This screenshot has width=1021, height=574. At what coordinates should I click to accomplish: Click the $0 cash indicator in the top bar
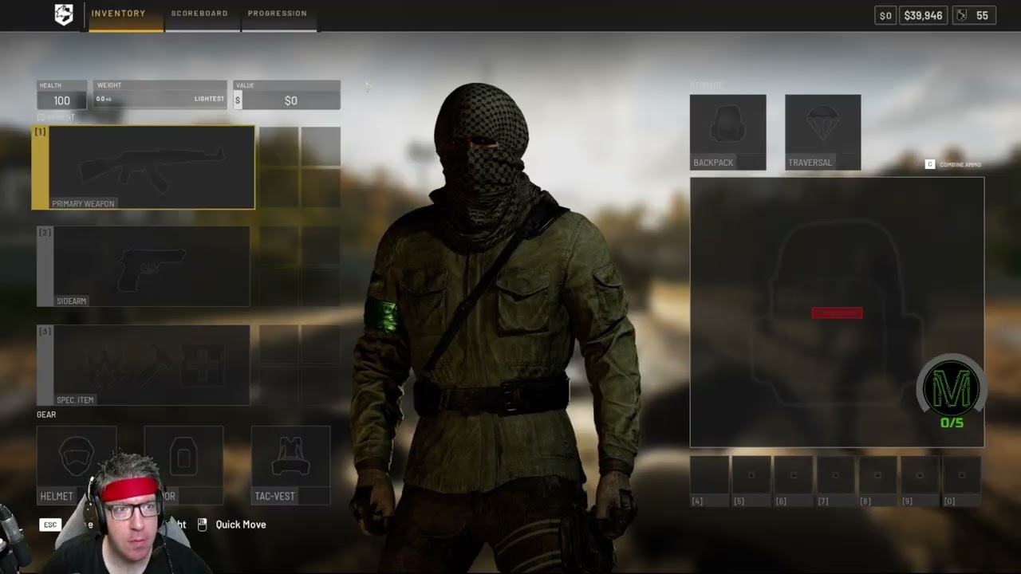pos(885,15)
